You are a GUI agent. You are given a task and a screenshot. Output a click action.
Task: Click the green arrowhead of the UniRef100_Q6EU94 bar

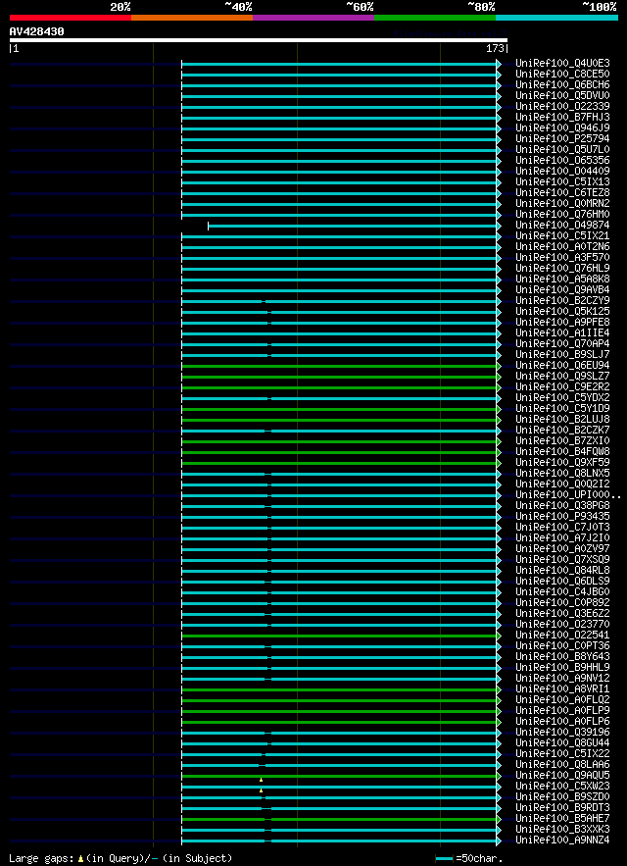(499, 366)
